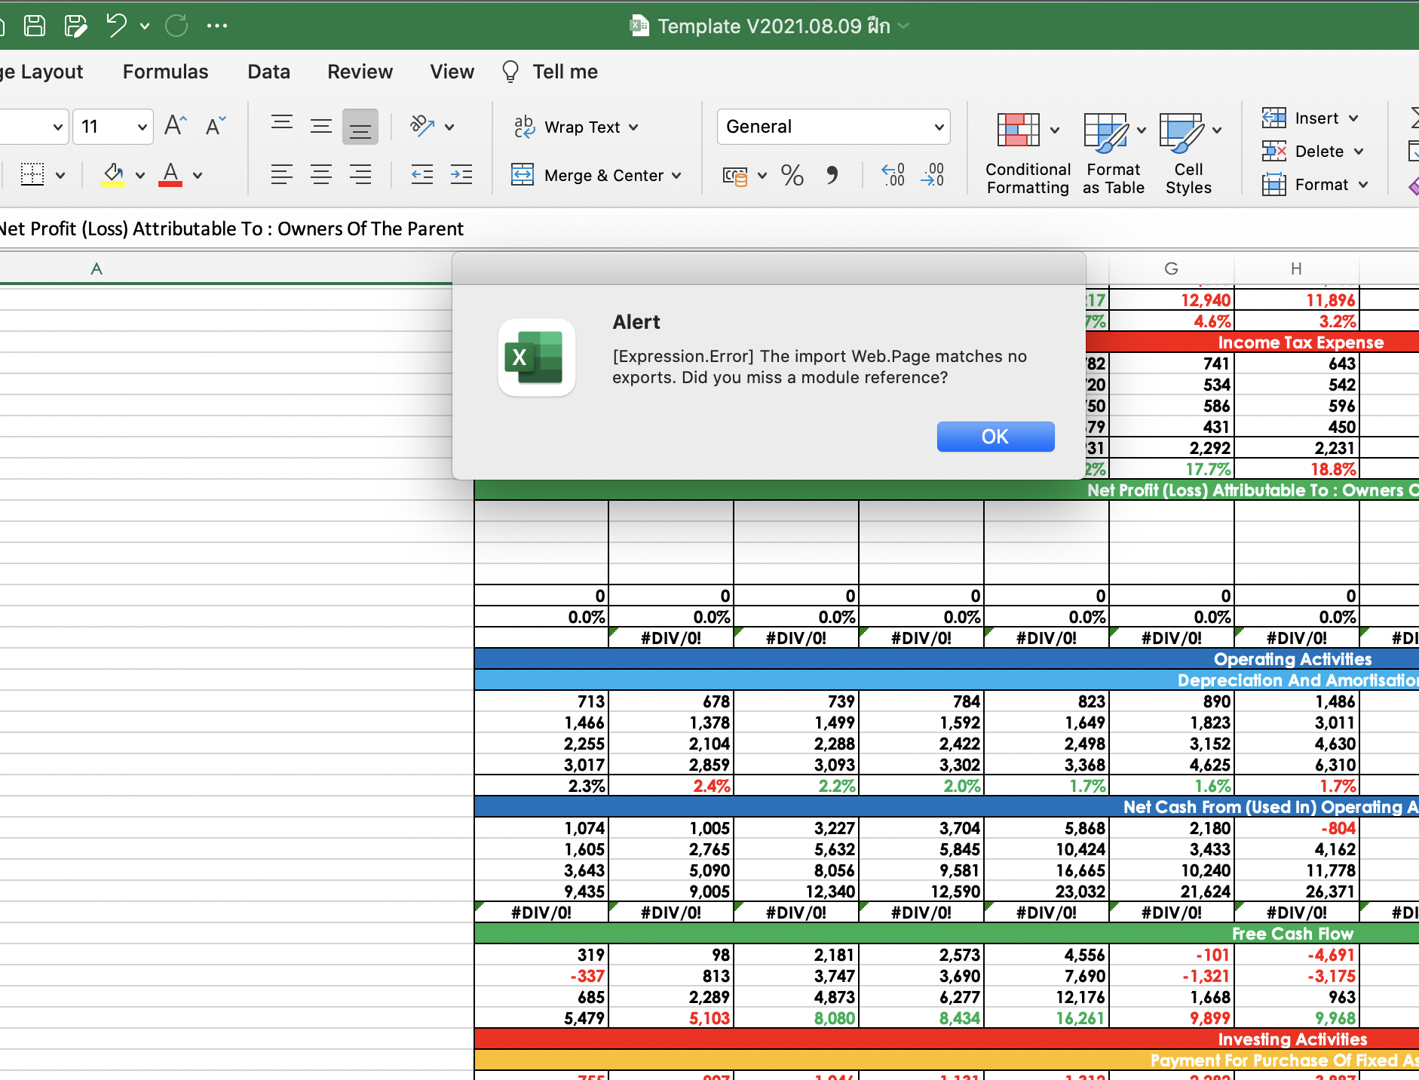Screen dimensions: 1419x1080
Task: Click the Increase Font Size icon
Action: (175, 126)
